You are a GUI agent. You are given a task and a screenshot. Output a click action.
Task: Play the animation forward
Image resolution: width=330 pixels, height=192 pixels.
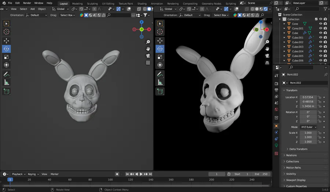[x=141, y=174]
